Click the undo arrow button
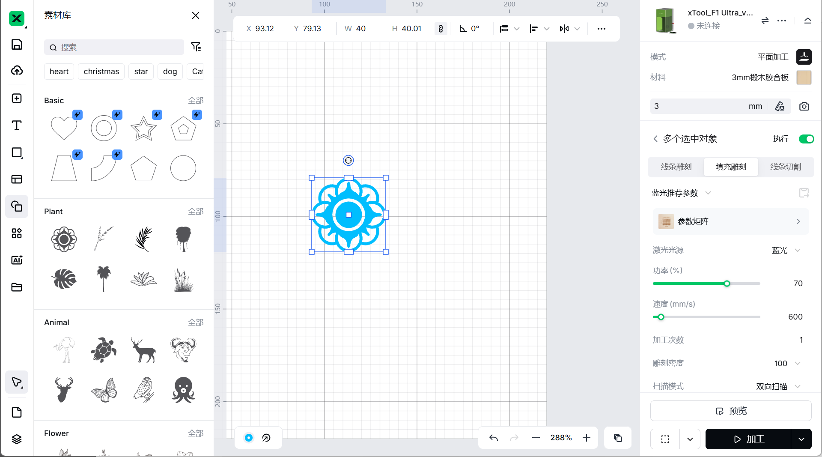Screen dimensions: 822x457 coord(493,438)
